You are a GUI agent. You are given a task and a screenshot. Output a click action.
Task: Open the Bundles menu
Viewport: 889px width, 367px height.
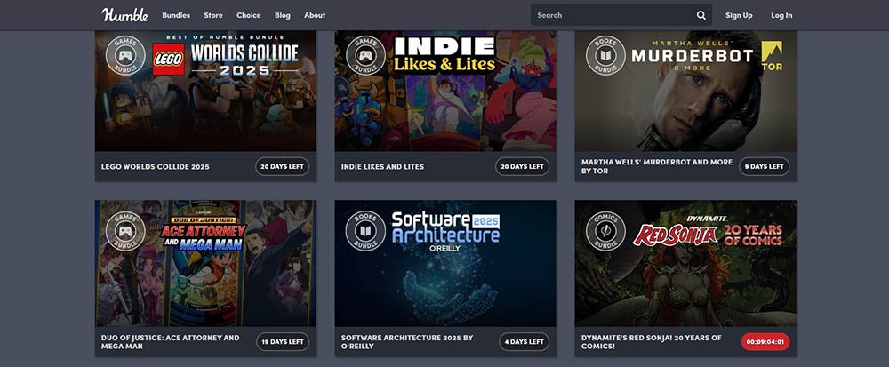point(176,15)
